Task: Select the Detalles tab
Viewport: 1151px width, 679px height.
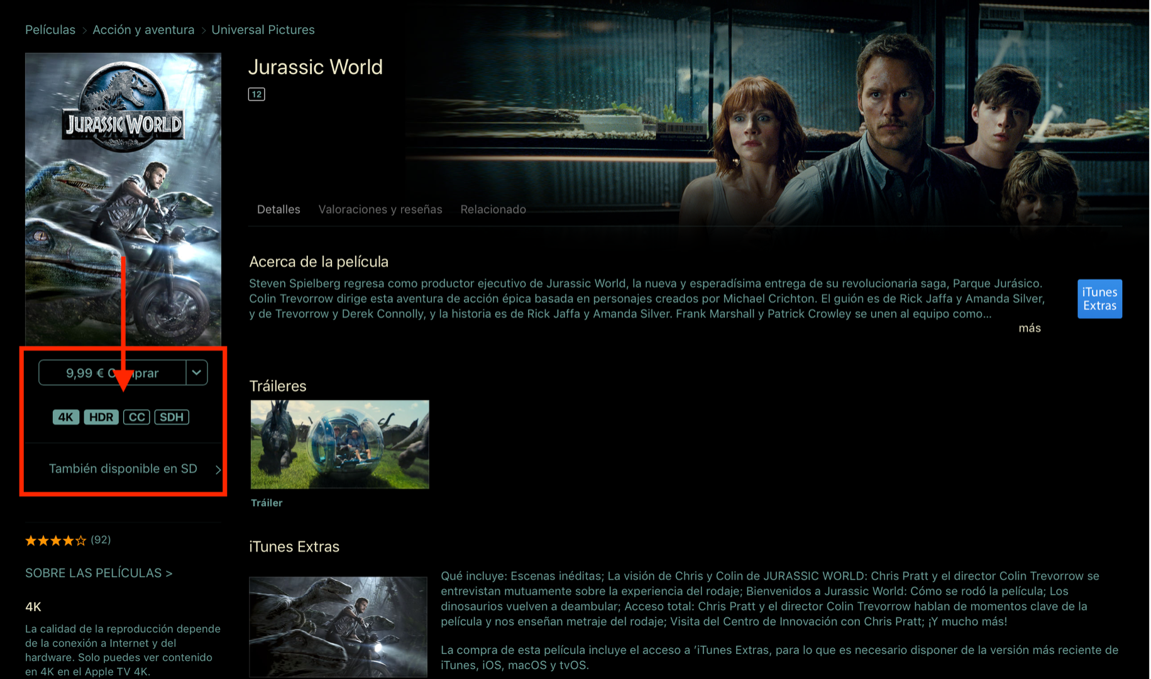Action: click(x=278, y=209)
